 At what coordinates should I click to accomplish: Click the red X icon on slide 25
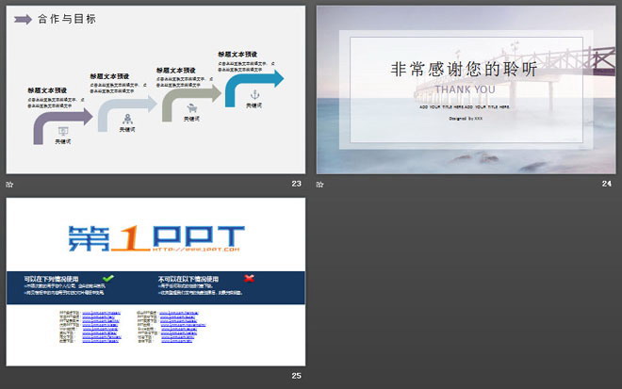(249, 278)
